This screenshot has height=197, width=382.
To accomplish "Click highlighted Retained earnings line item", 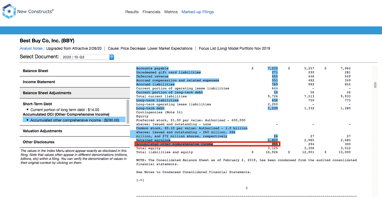I will click(153, 140).
